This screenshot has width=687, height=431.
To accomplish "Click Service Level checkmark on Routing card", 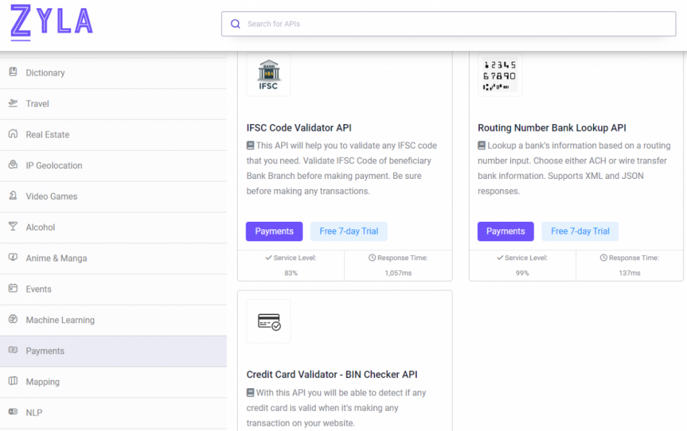I will pos(500,257).
